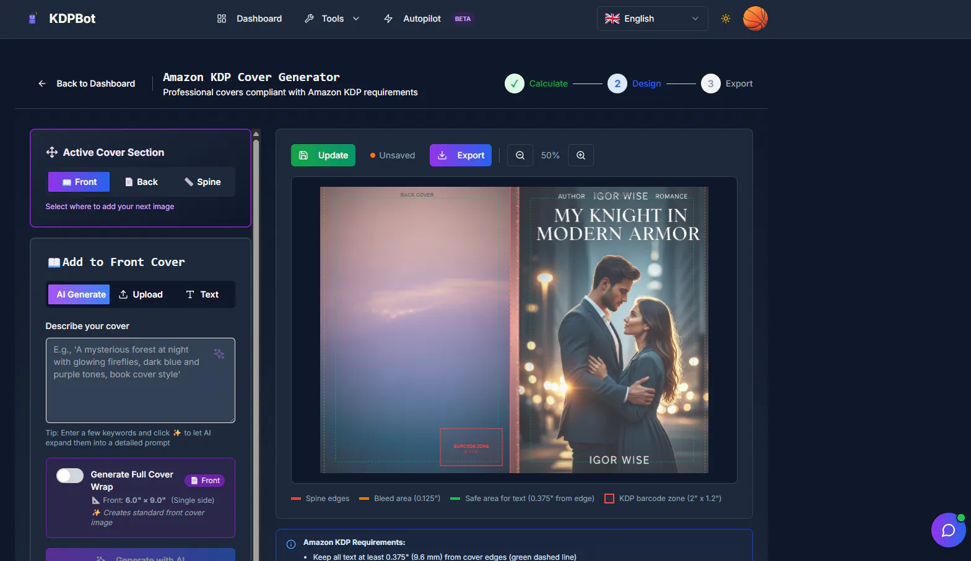Click the KDP barcode zone legend icon
The height and width of the screenshot is (561, 971).
tap(609, 499)
